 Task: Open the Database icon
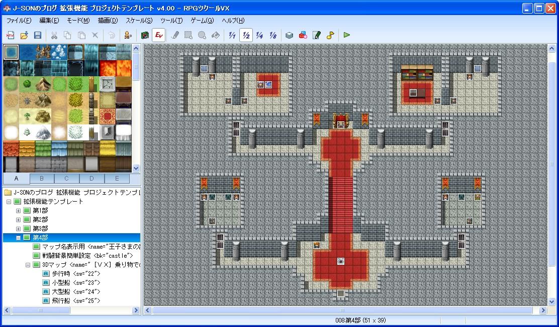point(289,35)
